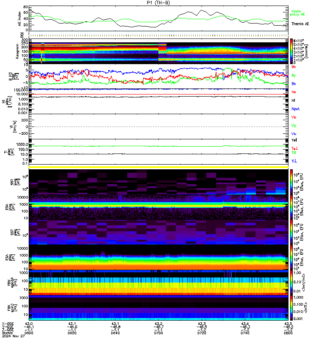Click the SST electrons Eflux color bar
The image size is (321, 342).
291,232
